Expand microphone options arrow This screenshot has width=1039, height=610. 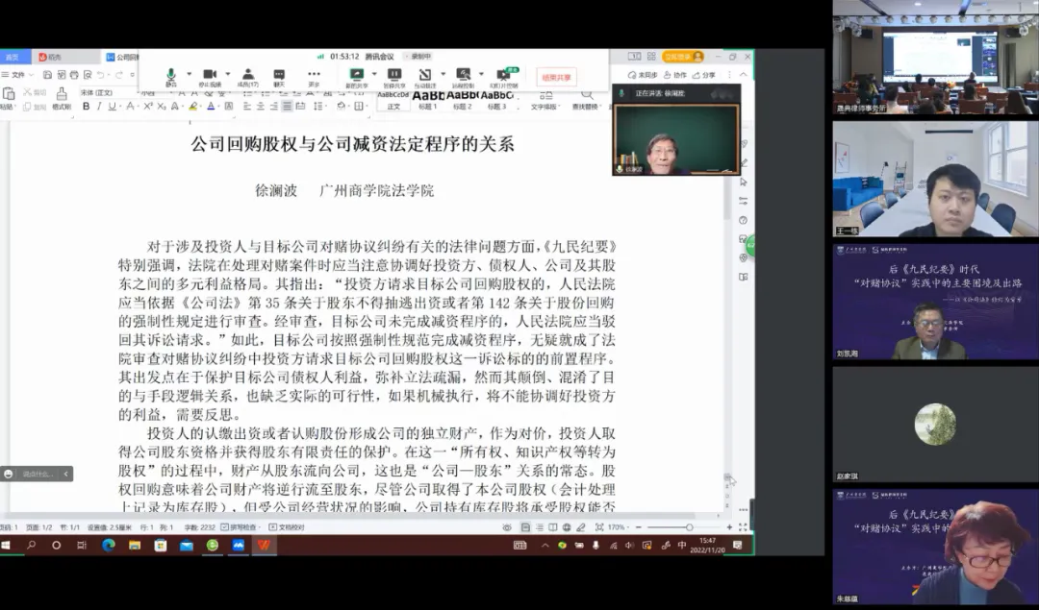coord(189,74)
